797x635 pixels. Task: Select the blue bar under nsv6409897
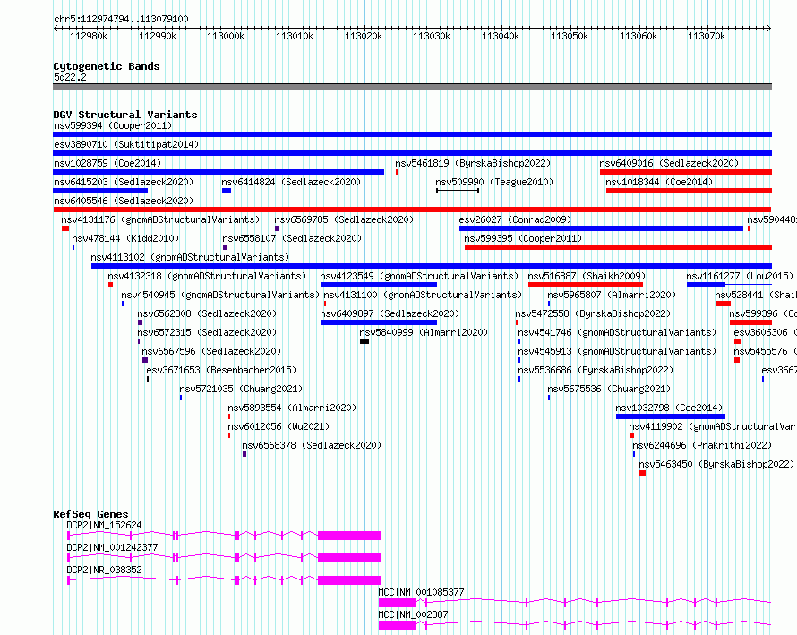(379, 322)
